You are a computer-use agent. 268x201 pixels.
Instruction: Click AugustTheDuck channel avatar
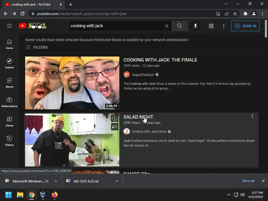click(127, 75)
